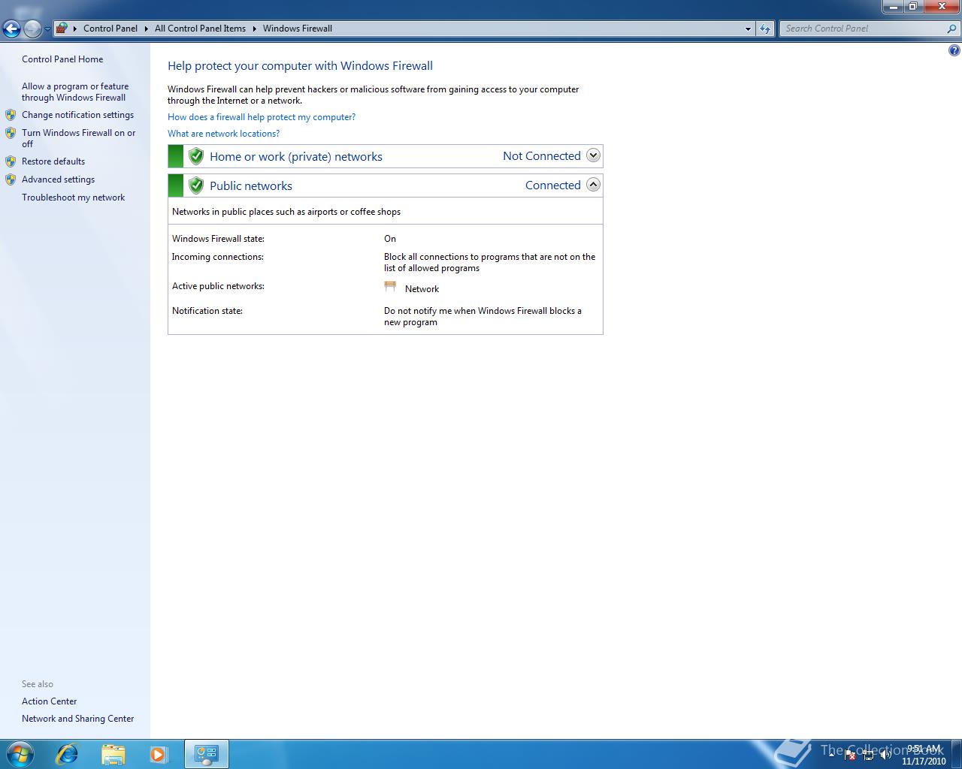Click Allow a program through Windows Firewall
The image size is (962, 769).
(x=75, y=92)
